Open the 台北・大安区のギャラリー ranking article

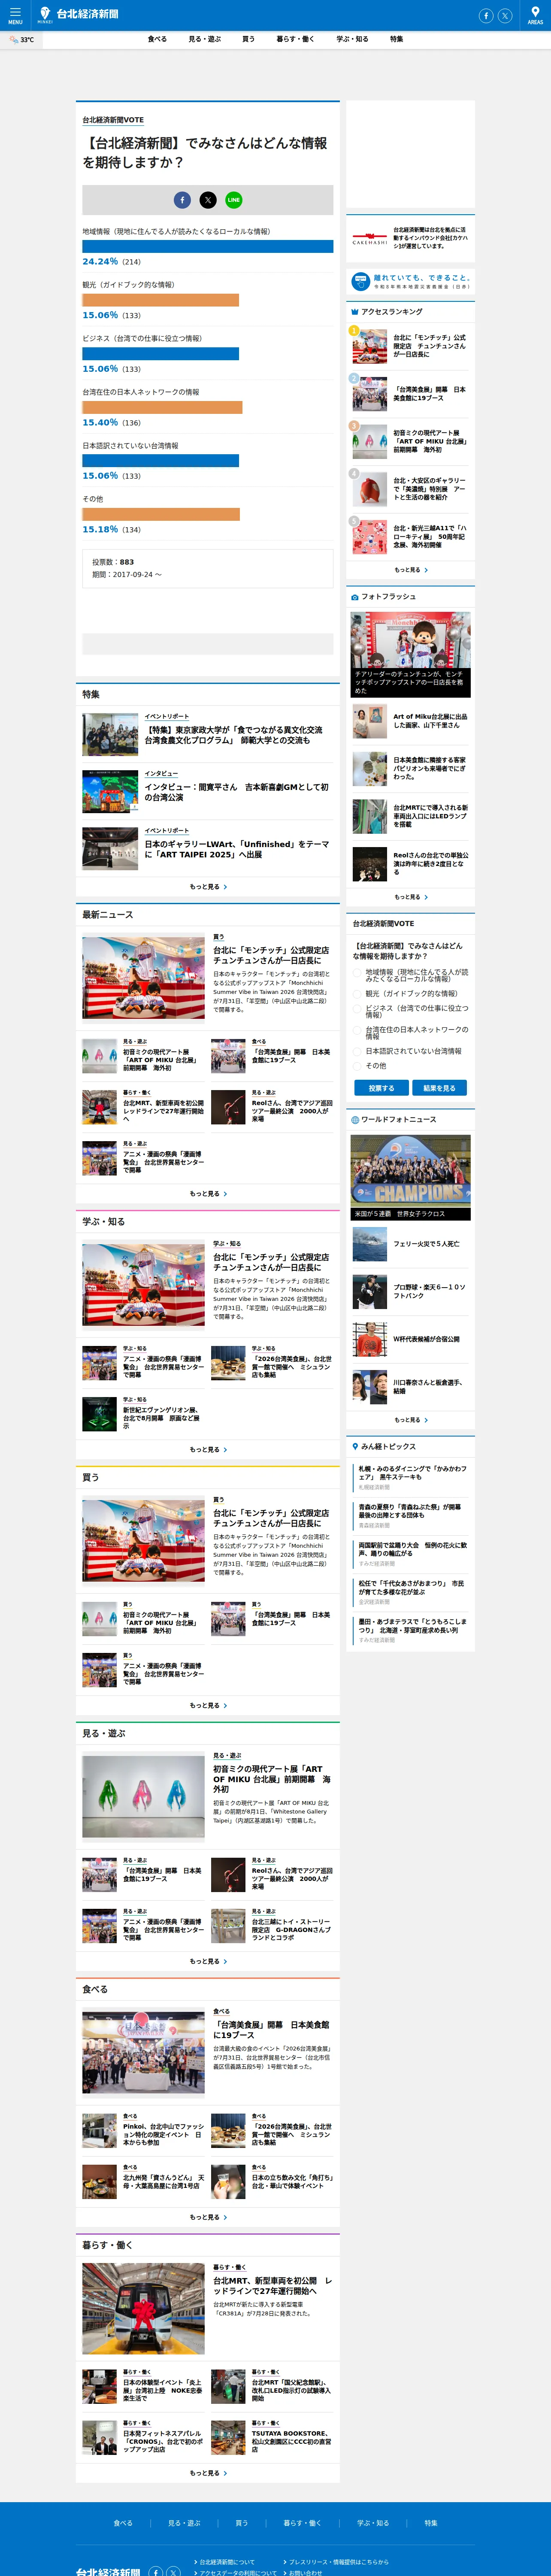429,489
